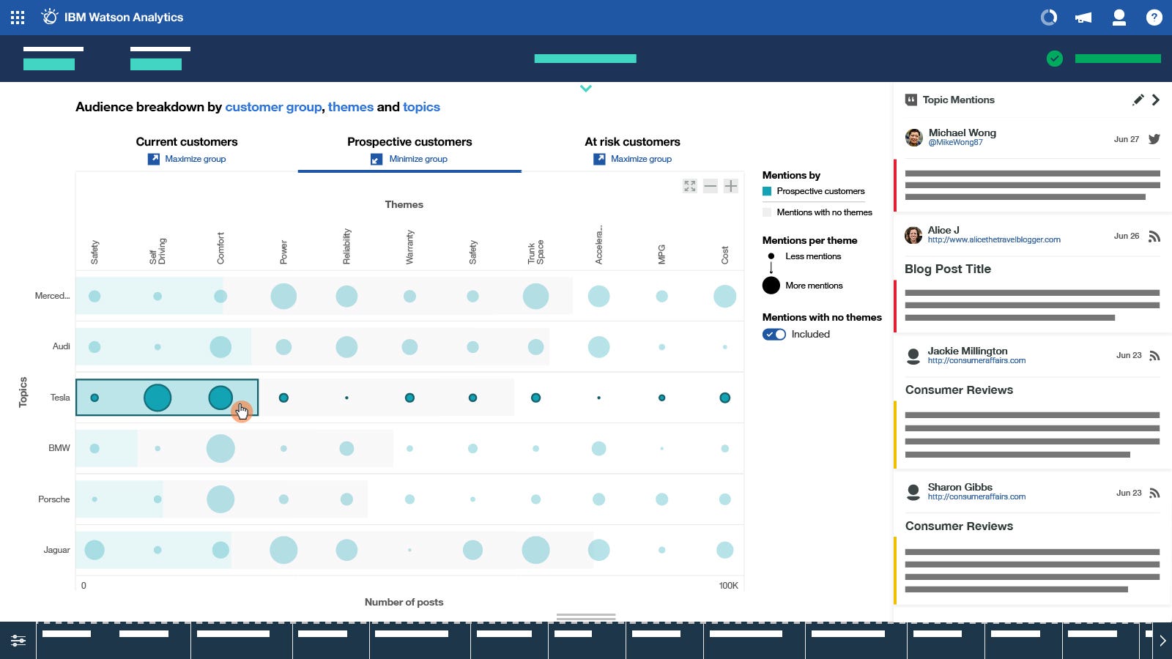Open Sharon Gibbs's avatar icon
This screenshot has width=1172, height=659.
(x=913, y=492)
